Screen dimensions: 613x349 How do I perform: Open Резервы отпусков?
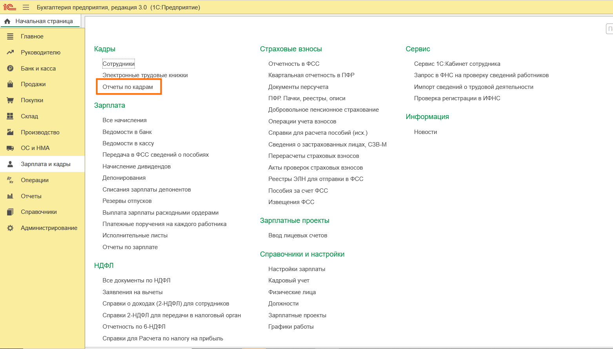point(127,201)
